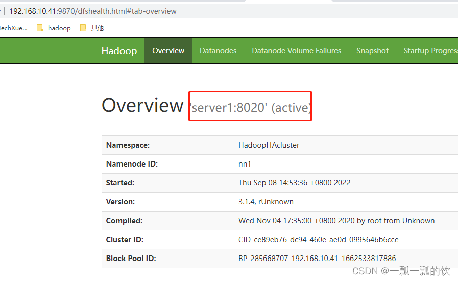Open the Datanode Volume Failures tab

coord(297,51)
